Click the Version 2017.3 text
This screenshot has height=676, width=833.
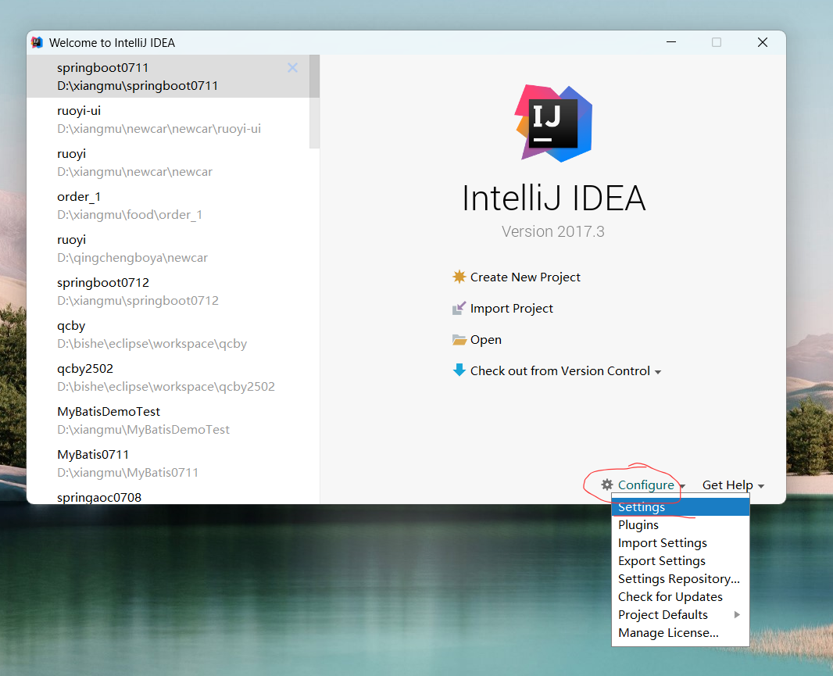(x=553, y=231)
